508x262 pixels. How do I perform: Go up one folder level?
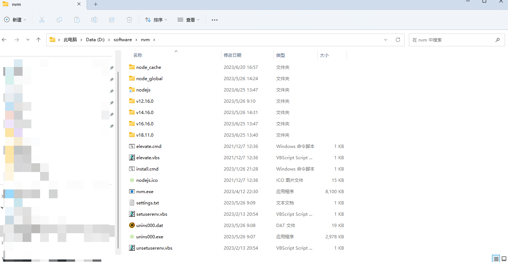click(38, 40)
